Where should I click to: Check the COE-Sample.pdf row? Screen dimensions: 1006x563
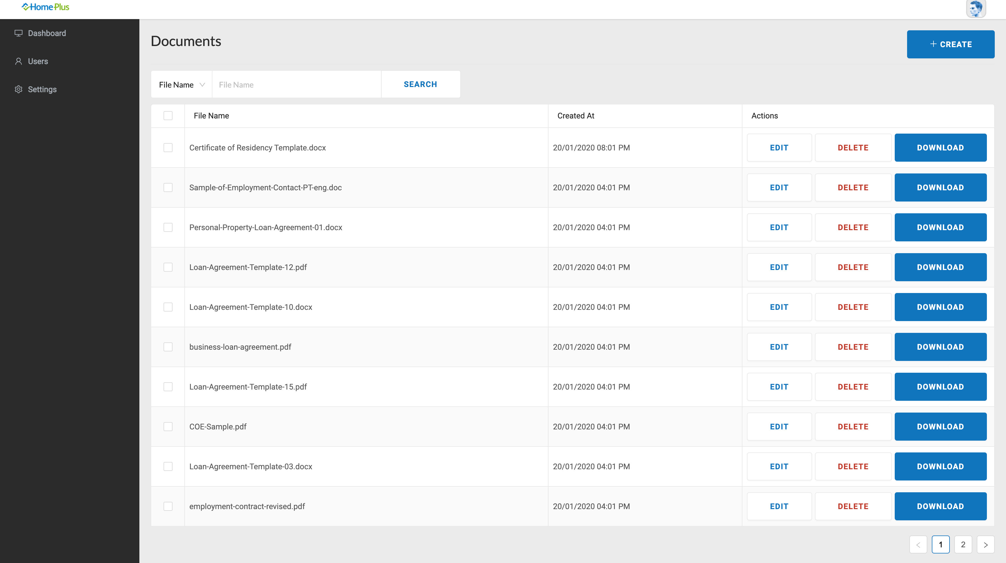(168, 426)
